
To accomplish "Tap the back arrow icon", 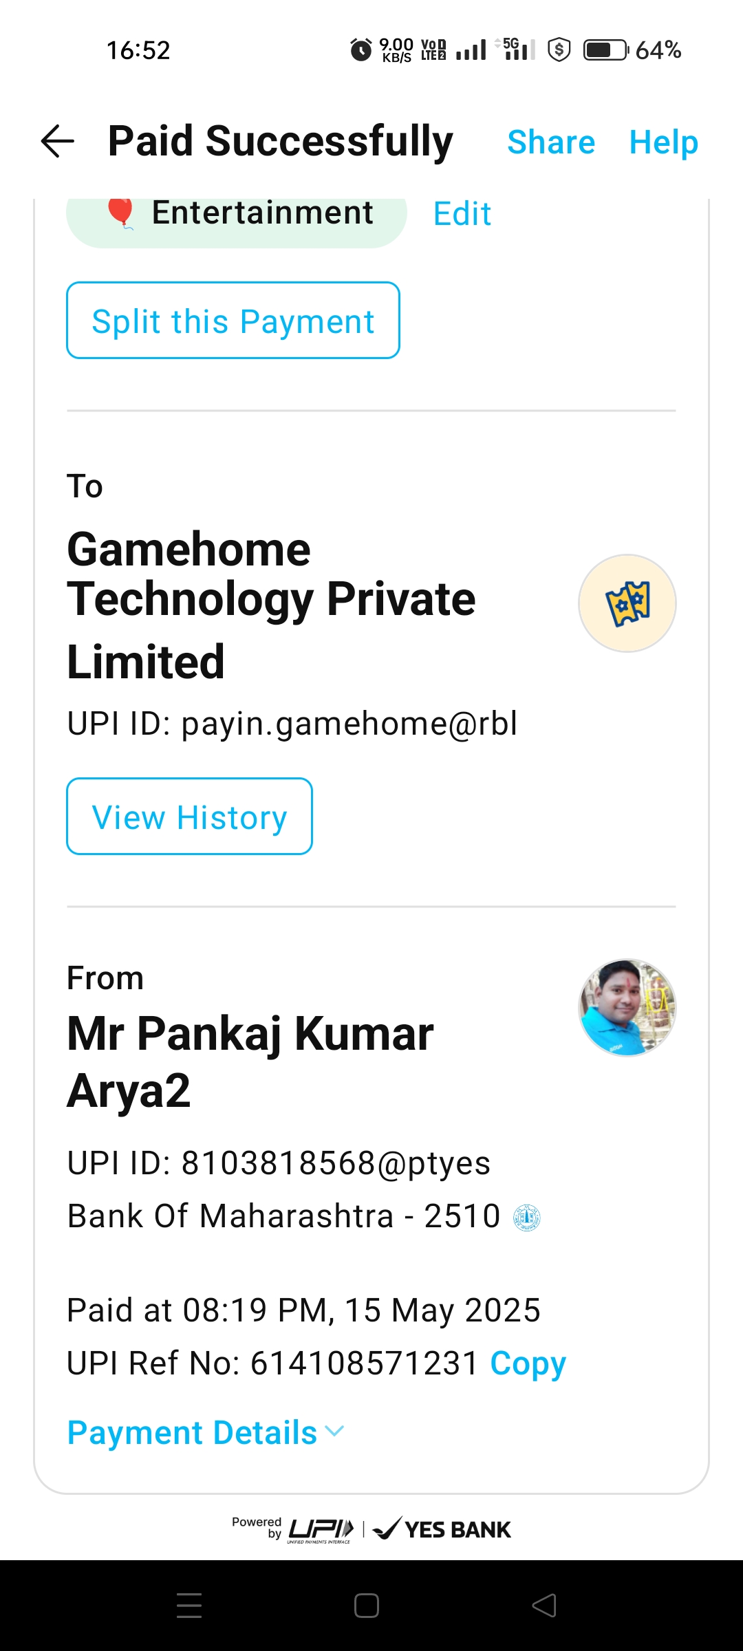I will coord(58,142).
